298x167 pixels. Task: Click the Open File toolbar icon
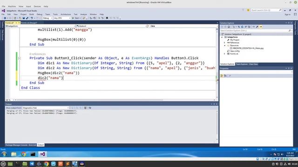click(x=20, y=18)
